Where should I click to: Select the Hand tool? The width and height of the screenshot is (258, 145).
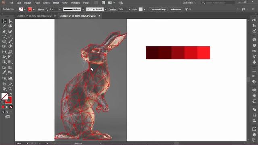(x=4, y=89)
